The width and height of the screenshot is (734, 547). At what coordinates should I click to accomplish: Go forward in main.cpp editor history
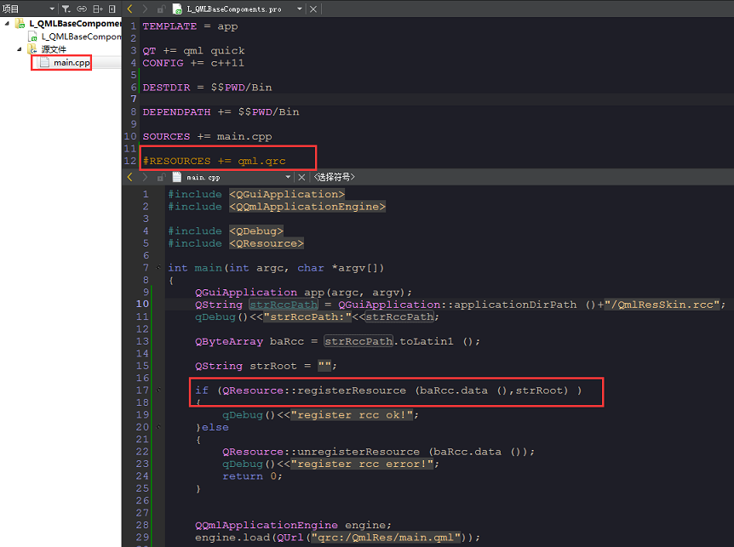145,177
